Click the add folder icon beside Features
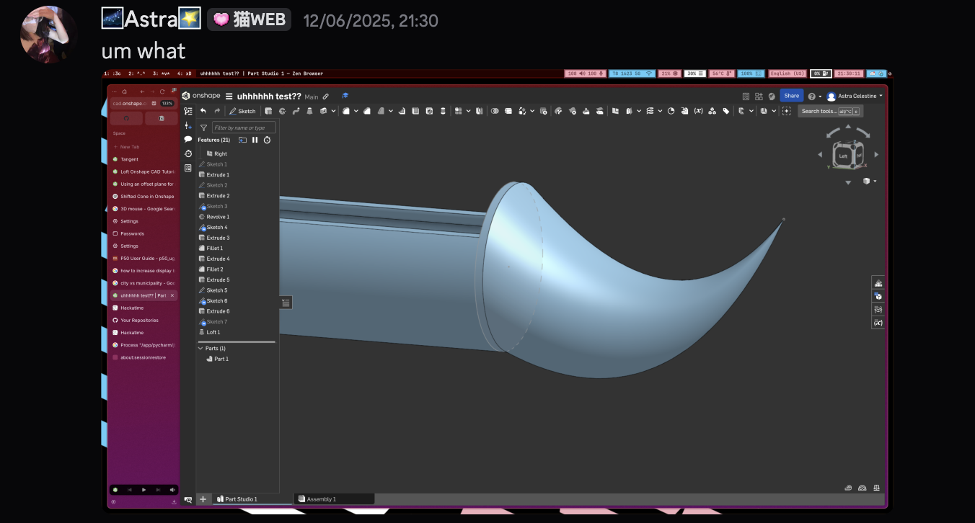This screenshot has height=523, width=975. pyautogui.click(x=242, y=140)
